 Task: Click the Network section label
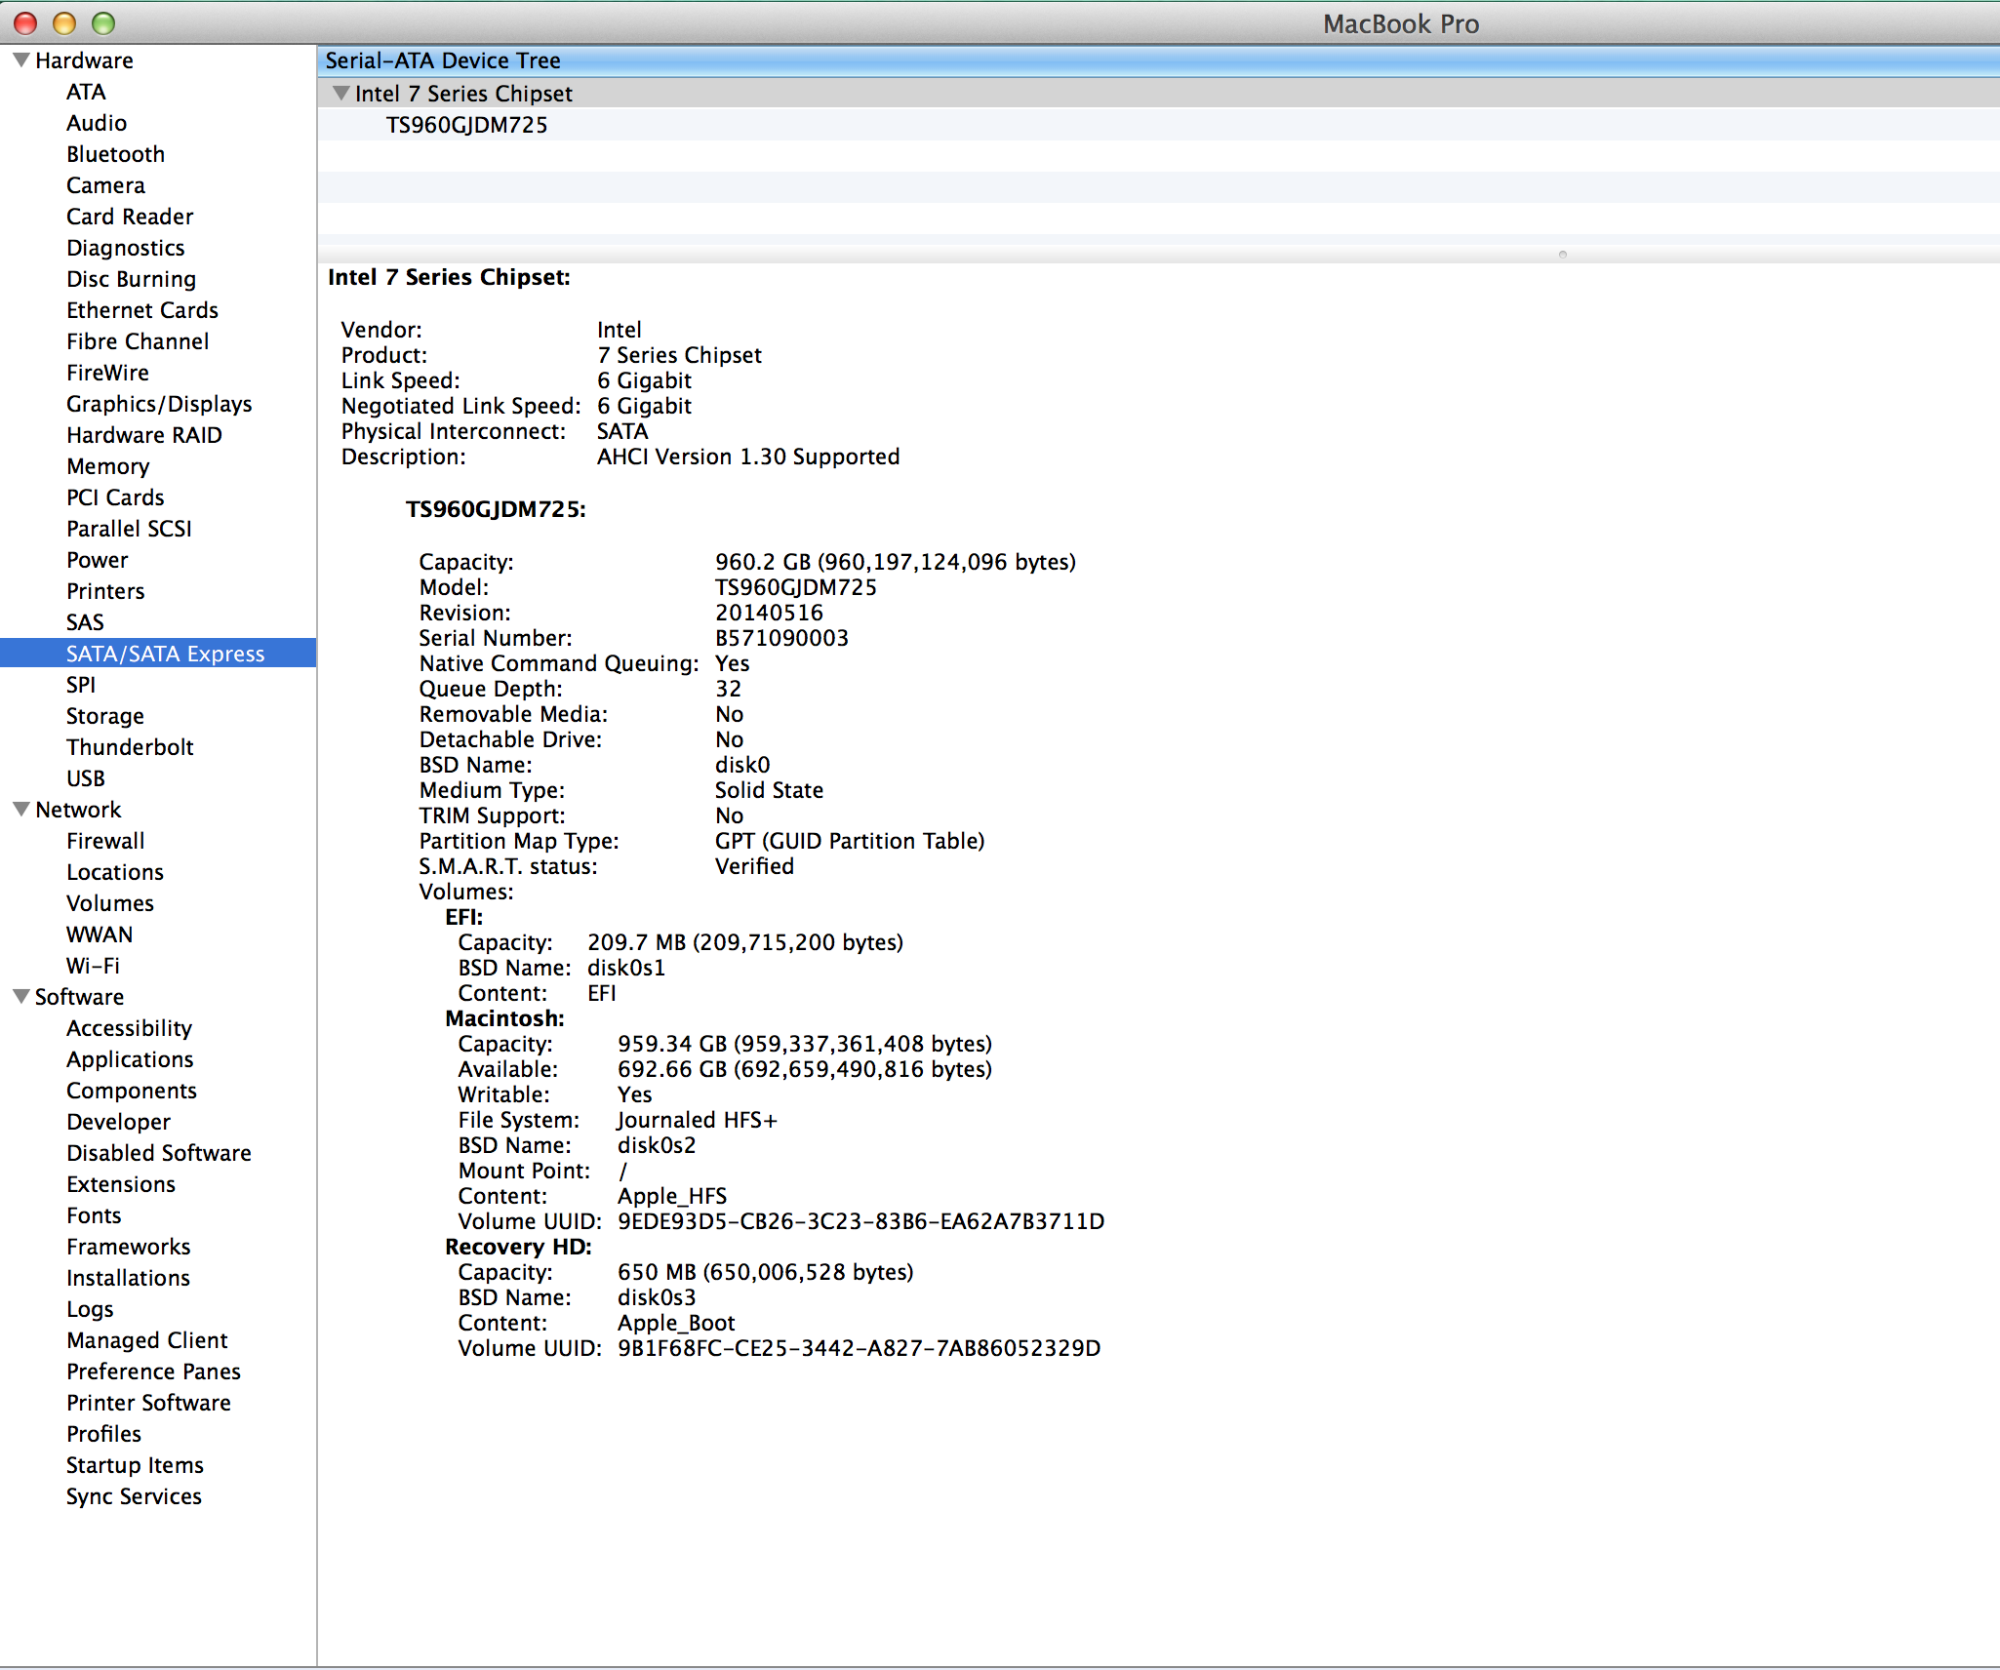coord(78,810)
